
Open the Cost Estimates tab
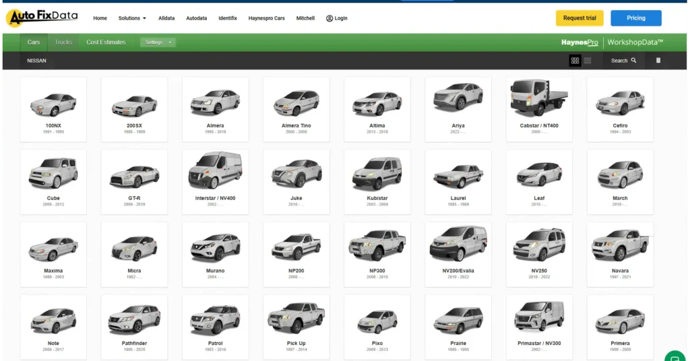point(106,42)
